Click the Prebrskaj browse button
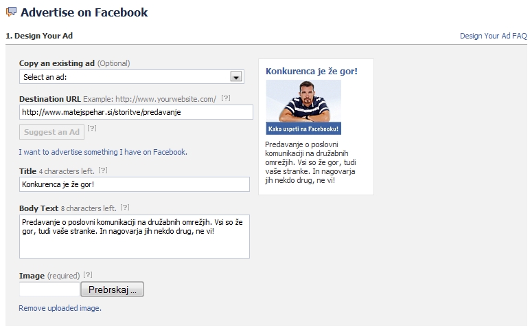530x328 pixels. click(112, 289)
